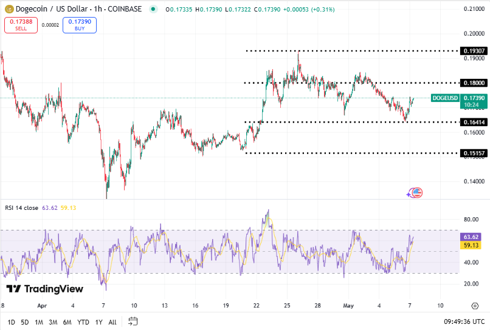This screenshot has height=330, width=490.
Task: Open chart settings hexagon icon
Action: (x=475, y=306)
